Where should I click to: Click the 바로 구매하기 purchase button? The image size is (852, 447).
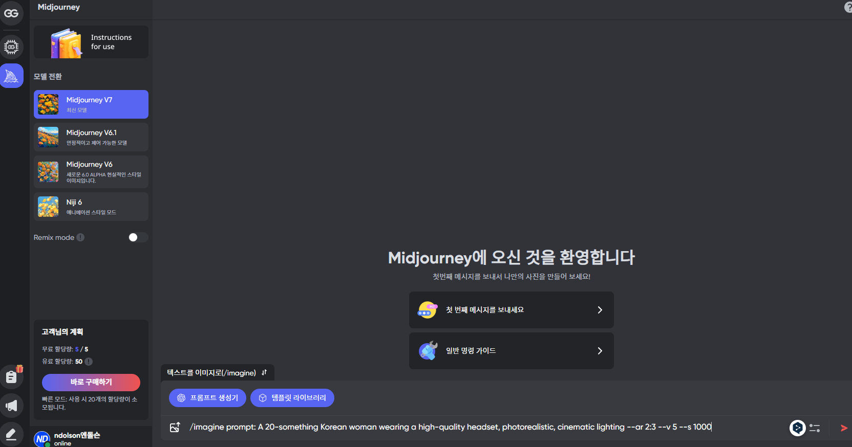[x=91, y=383]
